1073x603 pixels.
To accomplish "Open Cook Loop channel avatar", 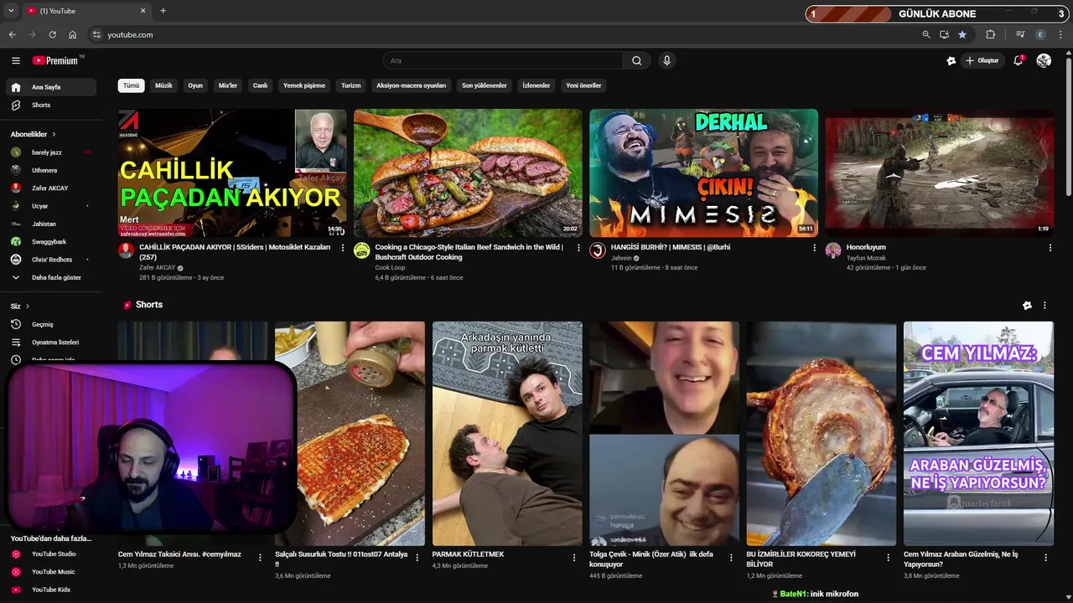I will pyautogui.click(x=361, y=250).
